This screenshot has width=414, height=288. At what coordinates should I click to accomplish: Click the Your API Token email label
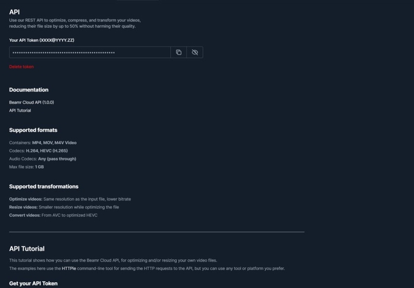41,40
